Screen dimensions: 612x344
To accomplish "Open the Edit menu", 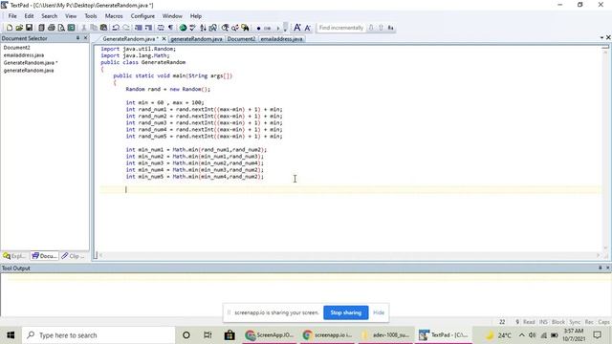I will coord(30,16).
